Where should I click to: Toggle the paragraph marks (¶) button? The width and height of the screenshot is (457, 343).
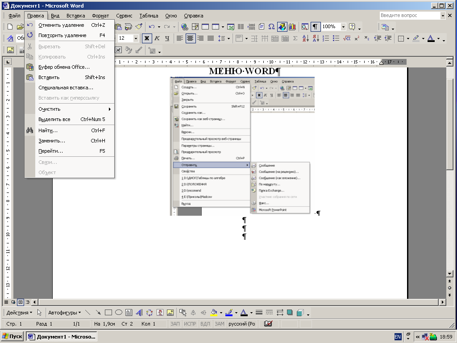pos(315,27)
